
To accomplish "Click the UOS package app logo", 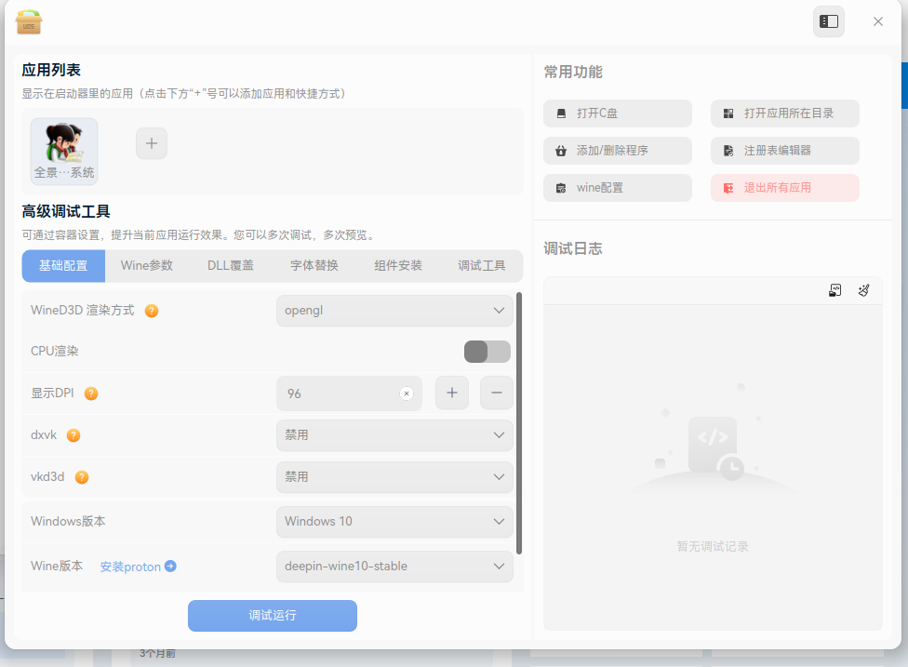I will pyautogui.click(x=28, y=22).
